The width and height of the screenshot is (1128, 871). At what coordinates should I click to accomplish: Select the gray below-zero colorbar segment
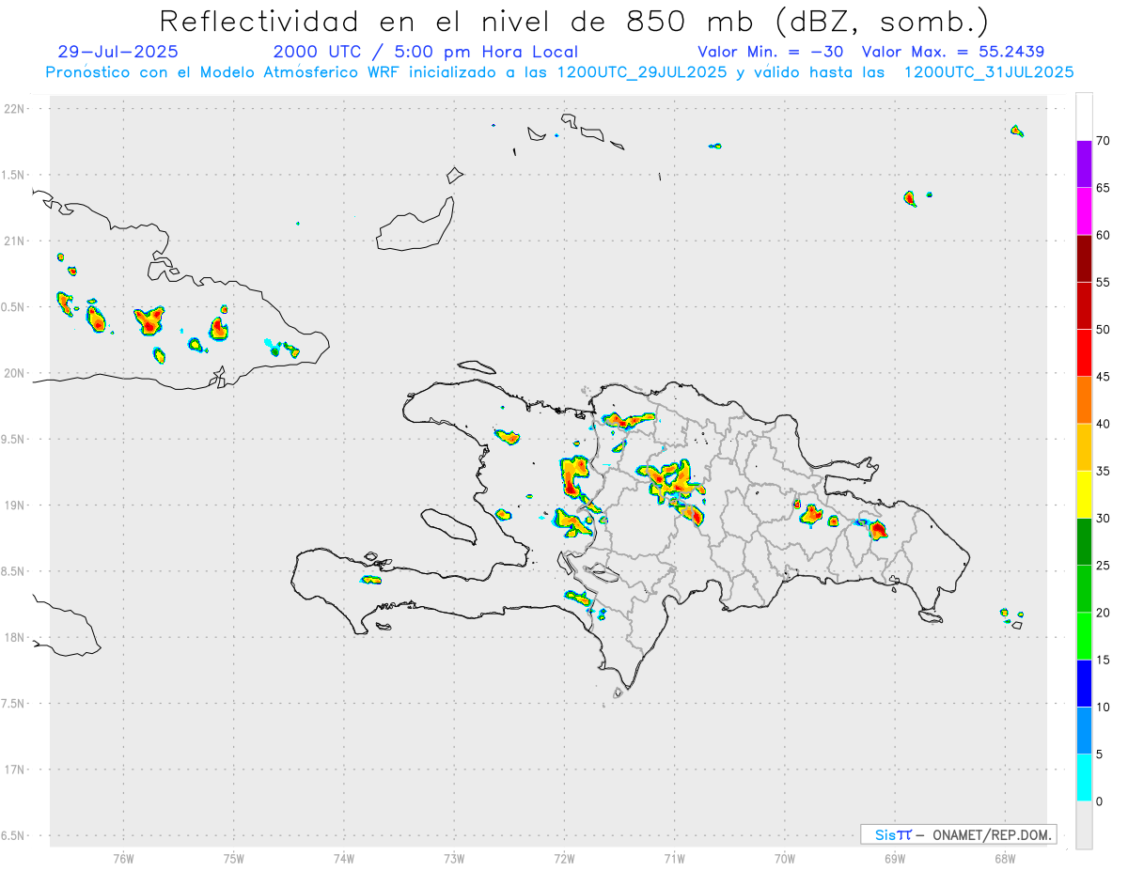pyautogui.click(x=1084, y=825)
